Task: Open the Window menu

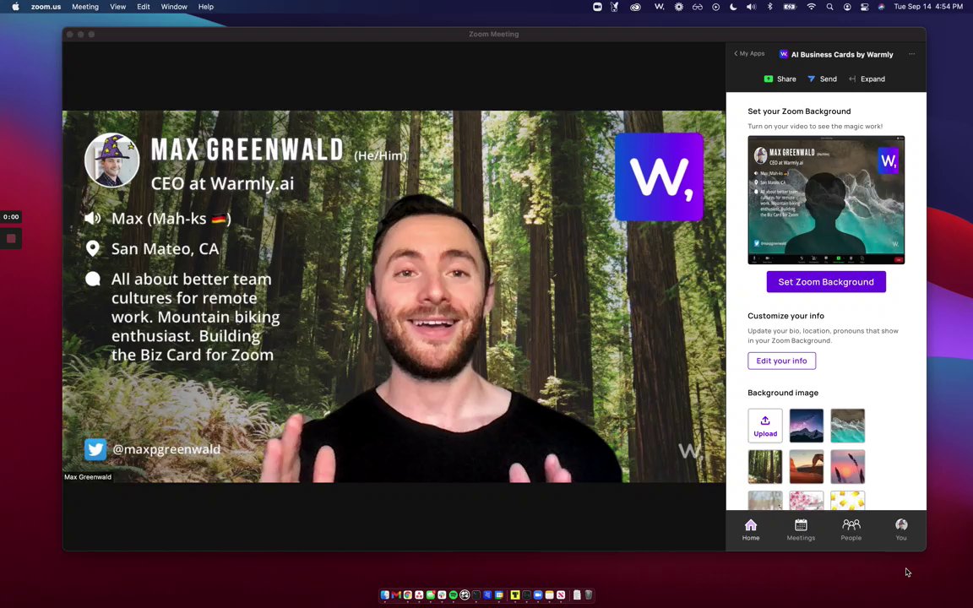Action: [x=174, y=7]
